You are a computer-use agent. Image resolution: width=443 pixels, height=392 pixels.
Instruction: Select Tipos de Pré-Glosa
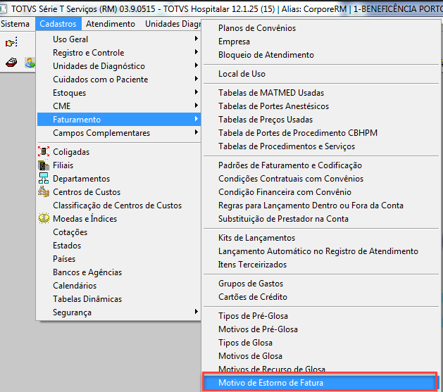(x=321, y=316)
